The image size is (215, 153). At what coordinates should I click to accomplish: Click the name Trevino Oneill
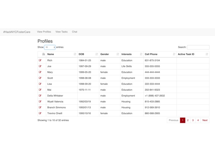(55, 113)
